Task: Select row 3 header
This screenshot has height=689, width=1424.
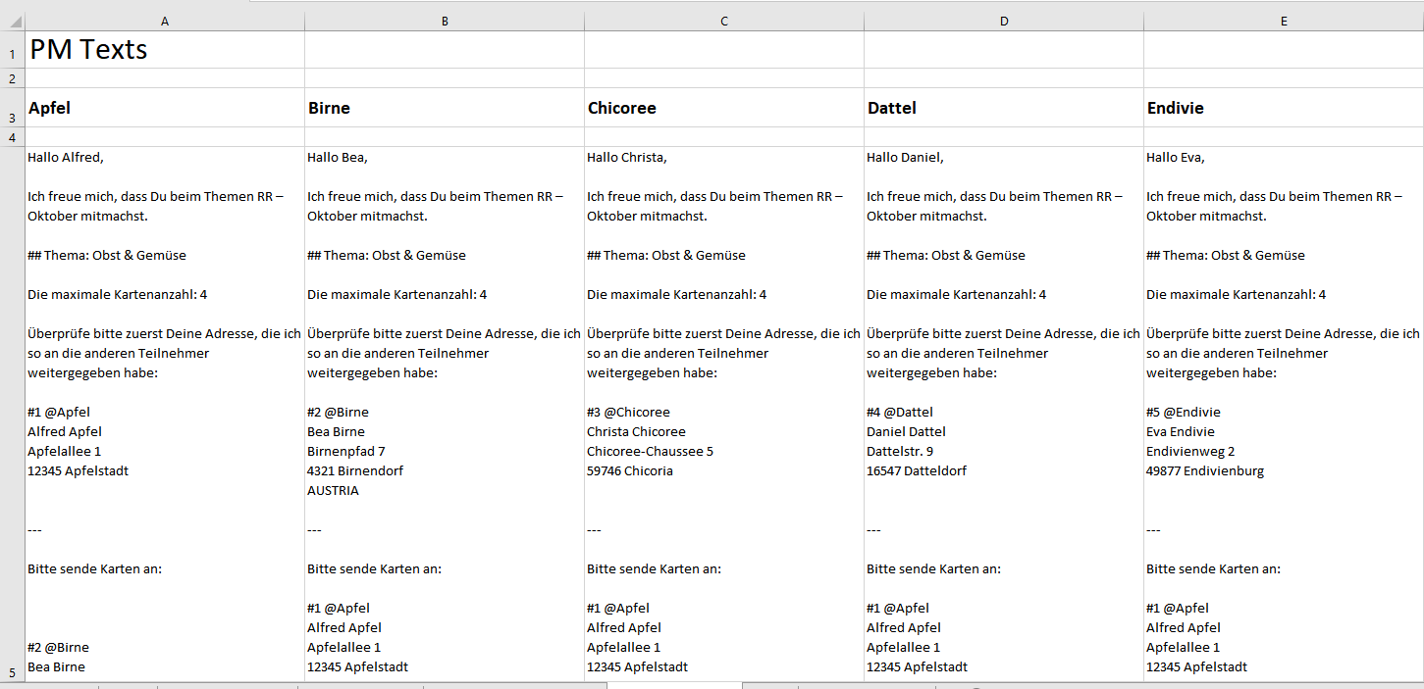Action: click(12, 108)
